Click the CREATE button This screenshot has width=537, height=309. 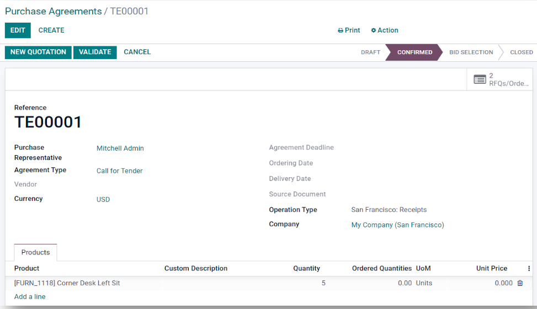pos(51,30)
